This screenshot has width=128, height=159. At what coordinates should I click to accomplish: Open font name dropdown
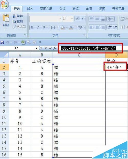pyautogui.click(x=60, y=19)
